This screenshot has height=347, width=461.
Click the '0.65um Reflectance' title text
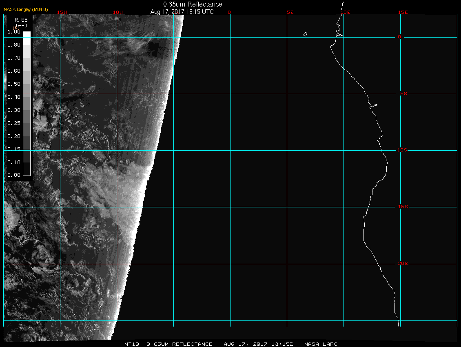[193, 4]
